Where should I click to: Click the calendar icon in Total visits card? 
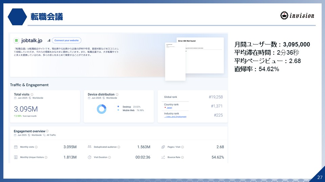(15, 98)
